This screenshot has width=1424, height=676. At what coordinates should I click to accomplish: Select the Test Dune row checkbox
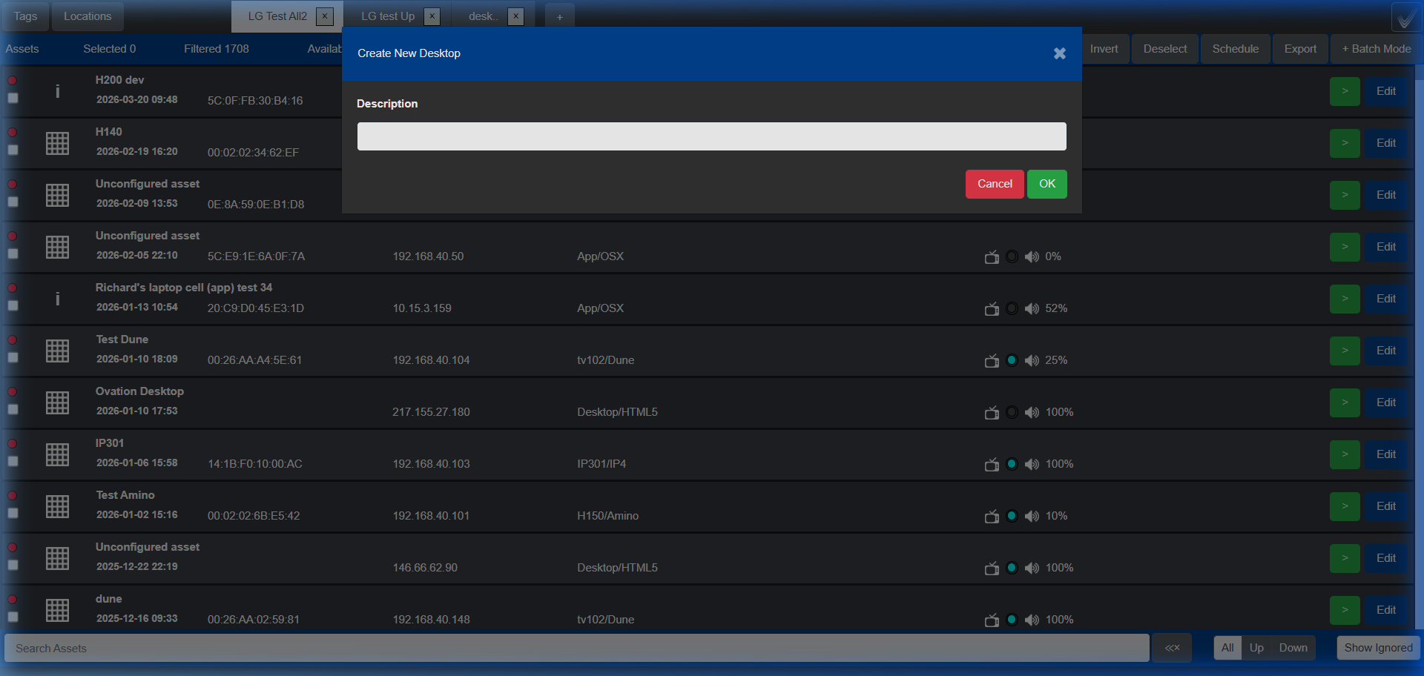13,357
